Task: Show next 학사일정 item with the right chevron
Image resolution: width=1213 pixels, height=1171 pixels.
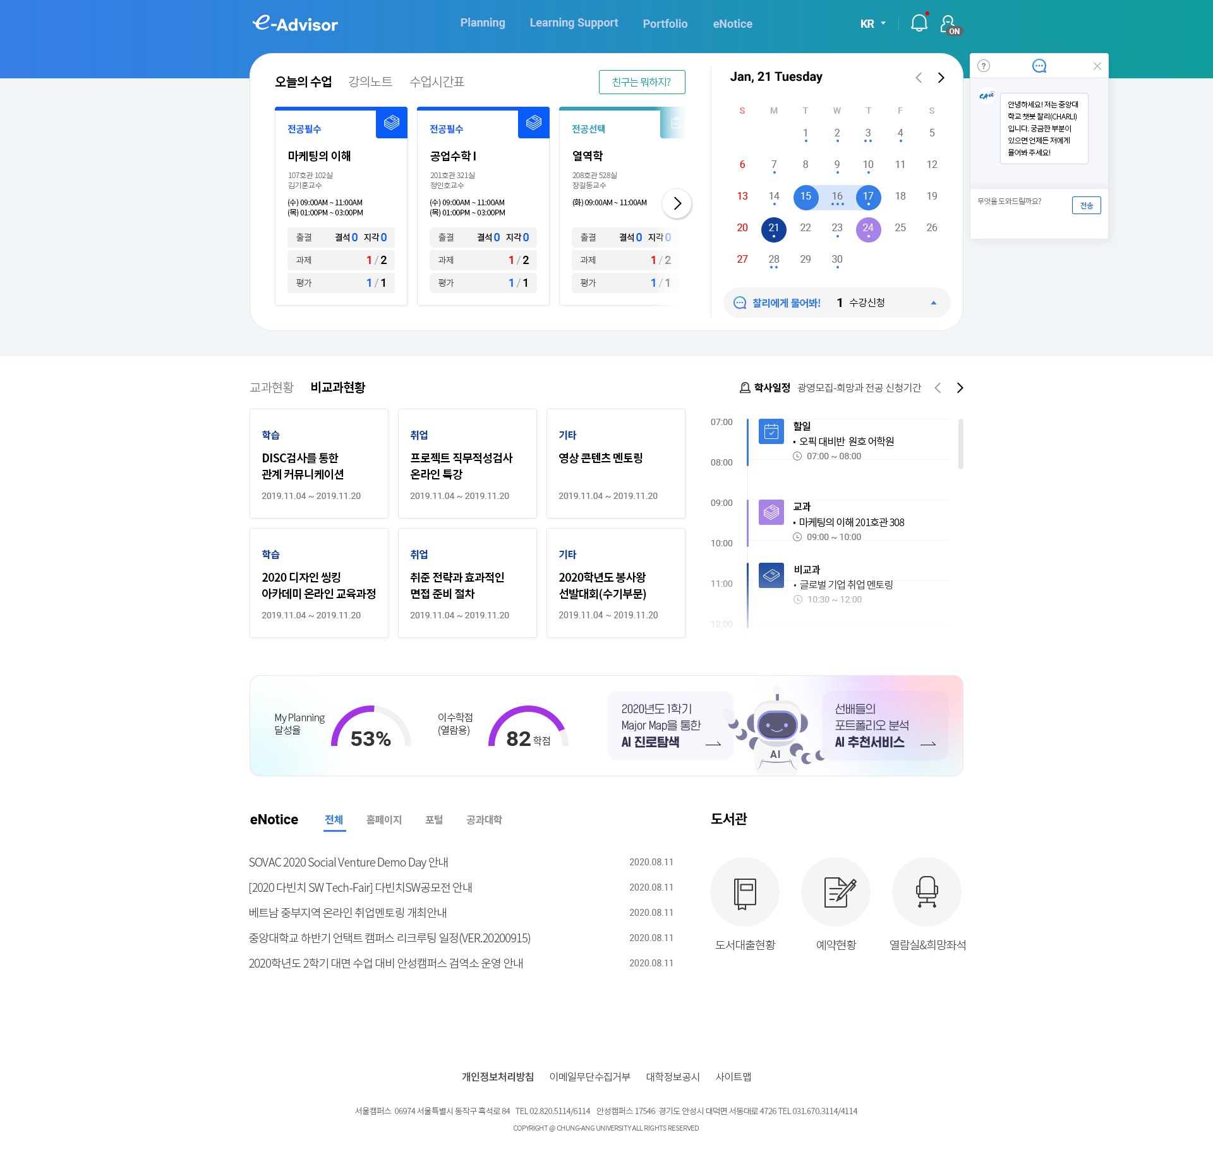Action: point(960,388)
